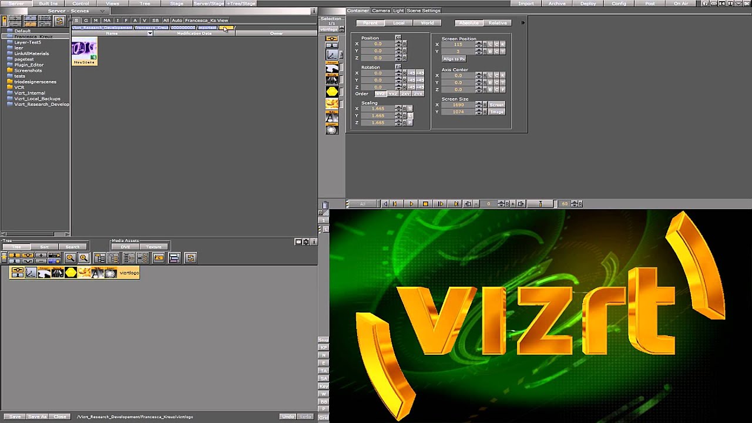Click Screen Position X stepper arrows
This screenshot has height=423, width=752.
[x=479, y=45]
